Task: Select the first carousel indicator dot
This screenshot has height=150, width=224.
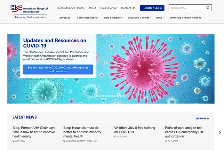Action: coord(97,96)
